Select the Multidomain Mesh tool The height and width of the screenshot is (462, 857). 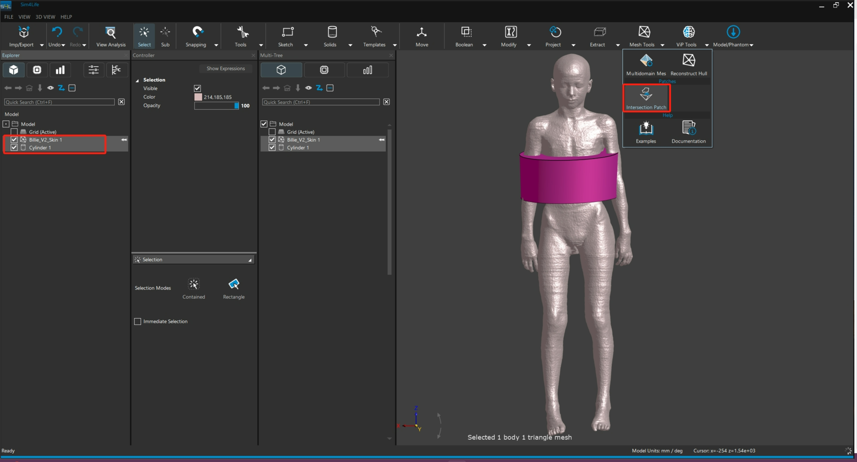646,64
